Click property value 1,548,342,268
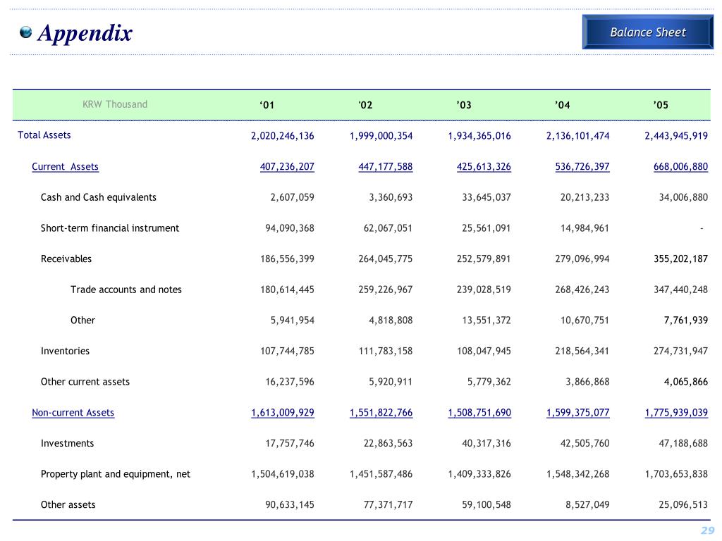The image size is (722, 541). tap(578, 474)
